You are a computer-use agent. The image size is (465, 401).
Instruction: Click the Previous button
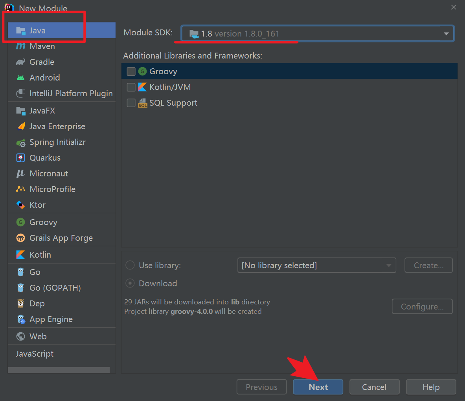pos(261,387)
